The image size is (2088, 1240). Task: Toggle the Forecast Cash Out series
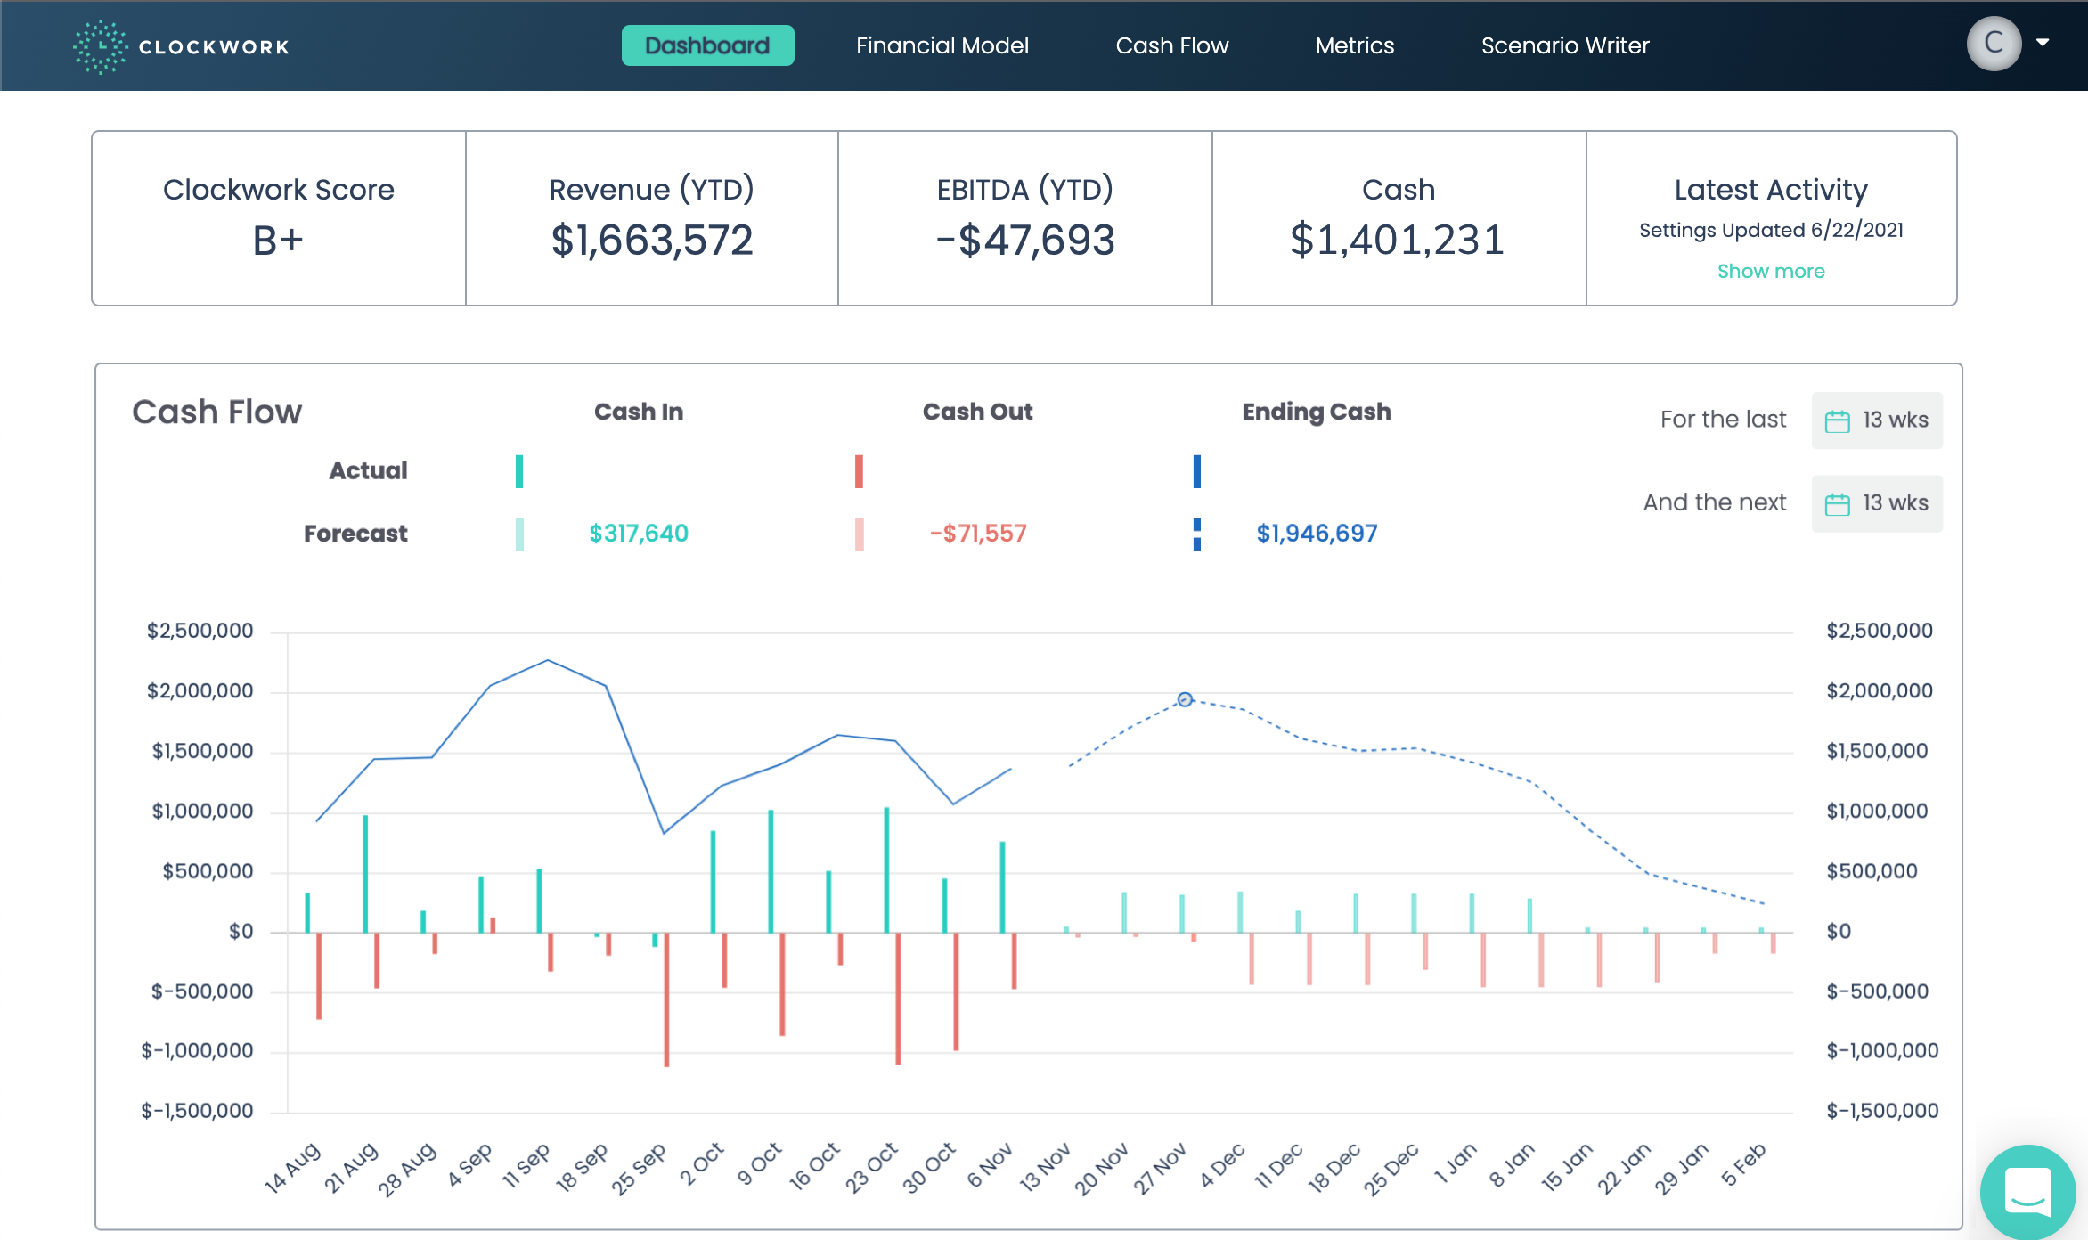pos(859,534)
